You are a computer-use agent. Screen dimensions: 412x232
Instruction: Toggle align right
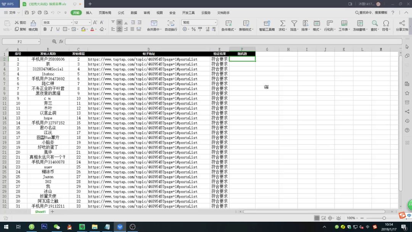126,29
